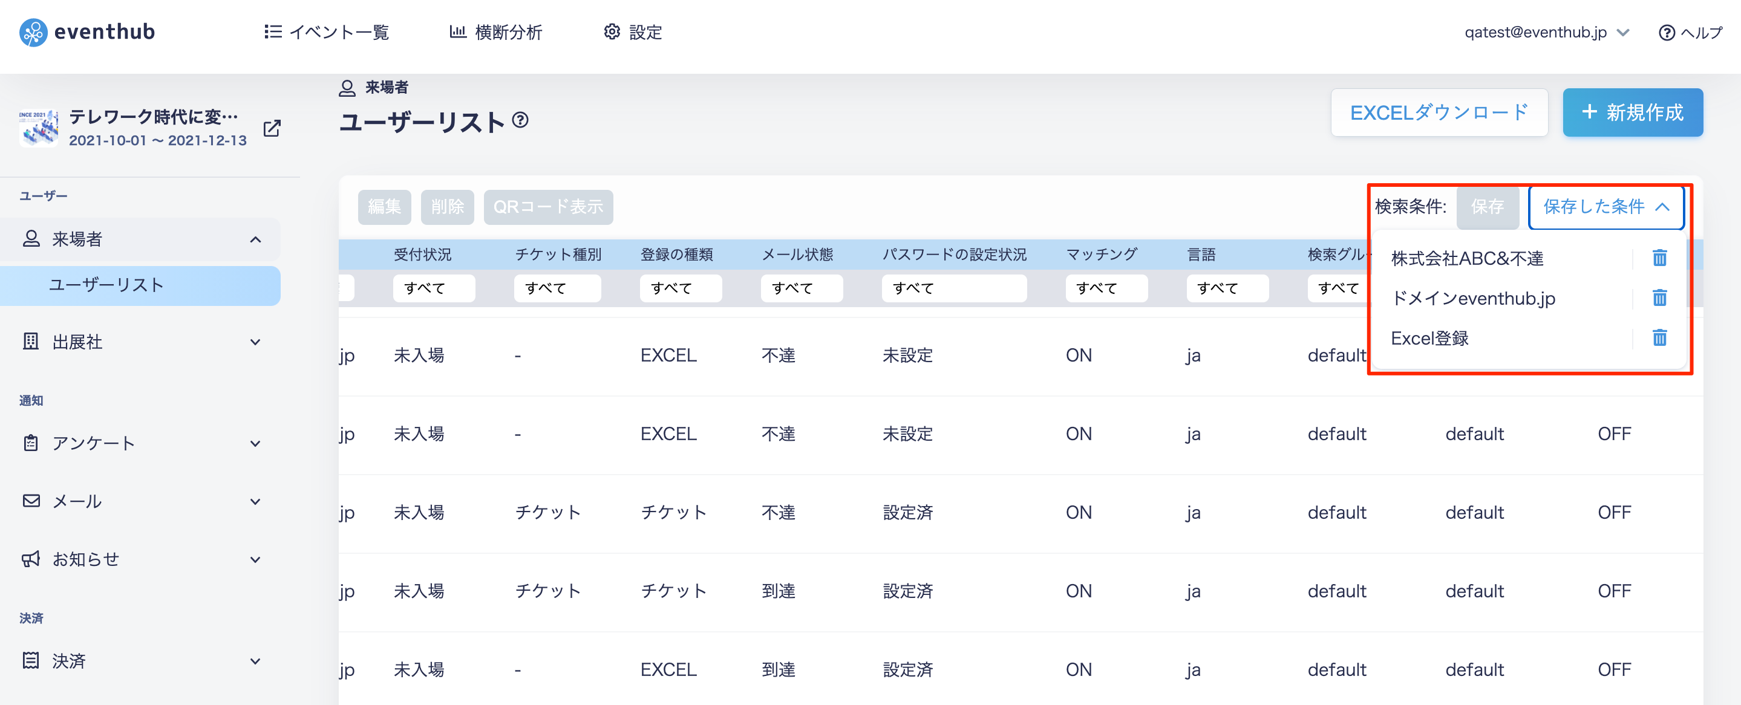Delete saved condition ドメインeventhub.jp with trash icon
The image size is (1741, 705).
[x=1659, y=298]
